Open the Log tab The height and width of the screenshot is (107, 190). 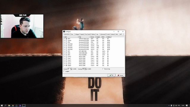point(97,34)
